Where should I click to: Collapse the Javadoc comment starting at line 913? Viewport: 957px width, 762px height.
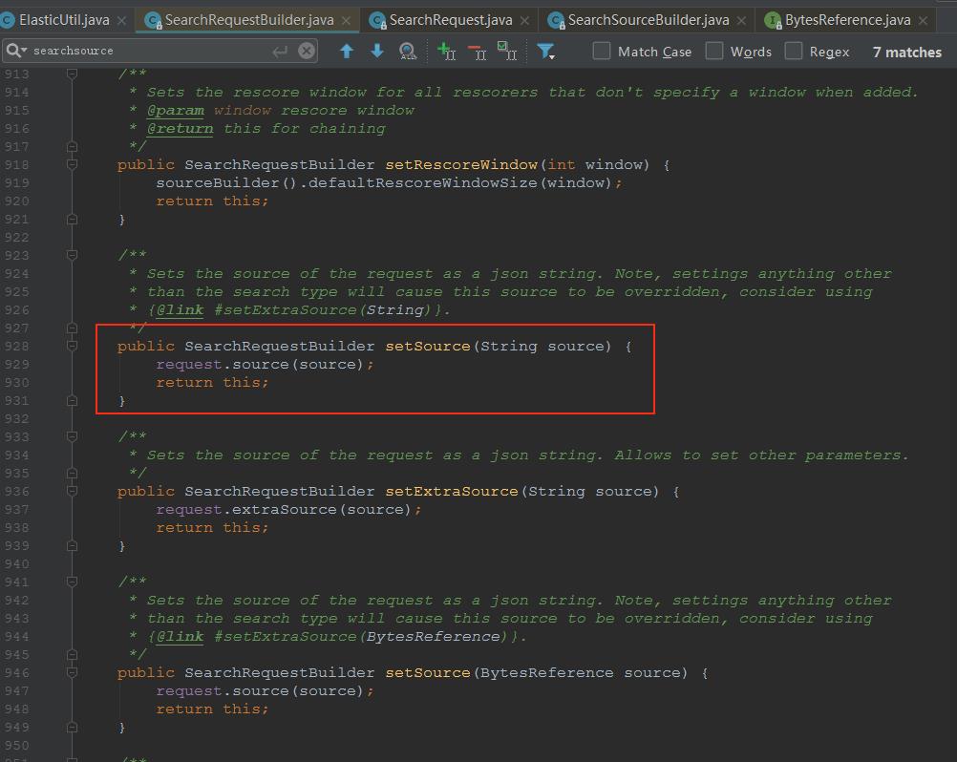click(72, 74)
